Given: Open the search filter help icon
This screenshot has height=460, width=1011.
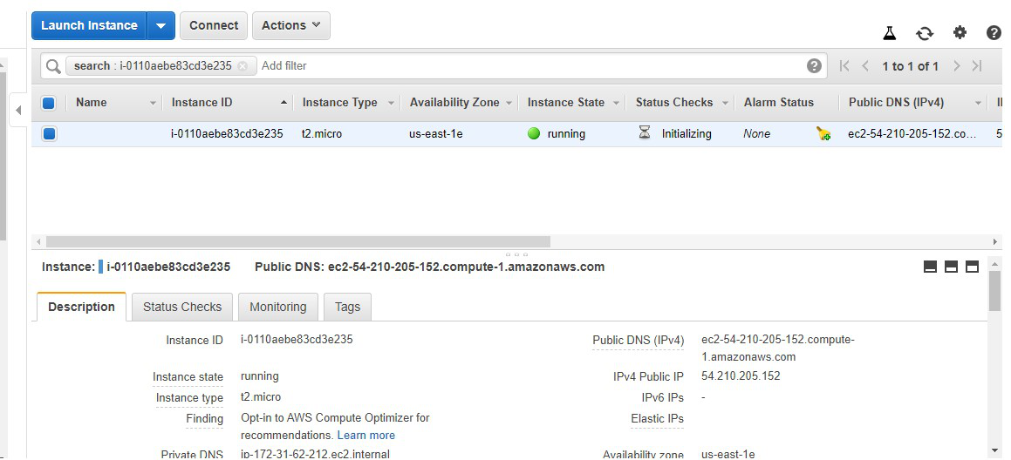Looking at the screenshot, I should point(815,65).
